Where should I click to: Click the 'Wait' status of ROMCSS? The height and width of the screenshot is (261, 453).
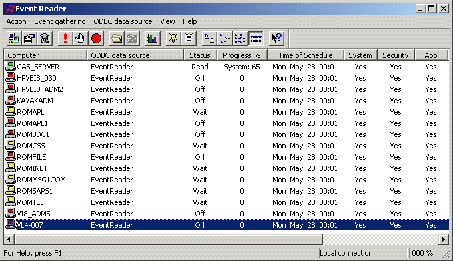(x=200, y=146)
